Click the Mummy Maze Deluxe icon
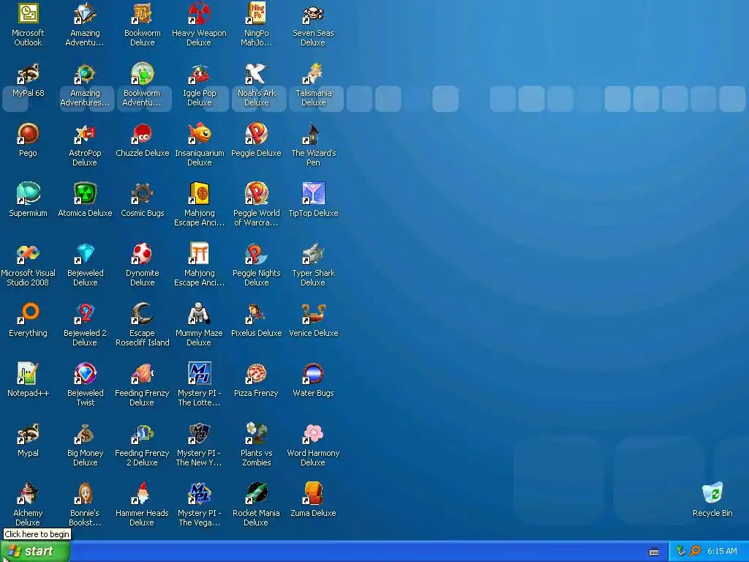Image resolution: width=749 pixels, height=562 pixels. [199, 313]
